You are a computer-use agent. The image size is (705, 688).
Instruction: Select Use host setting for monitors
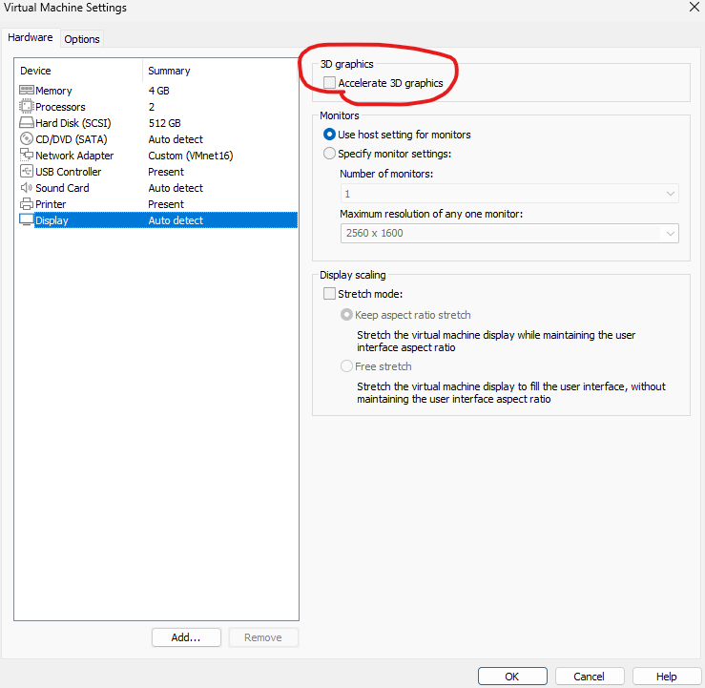[330, 136]
